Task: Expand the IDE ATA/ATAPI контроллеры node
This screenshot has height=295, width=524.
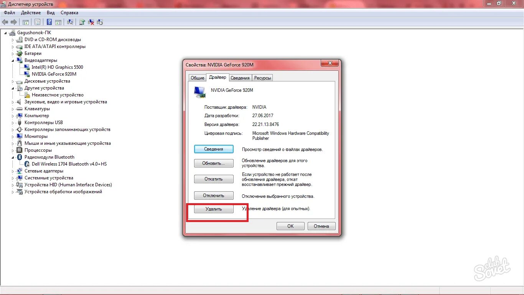Action: tap(13, 46)
